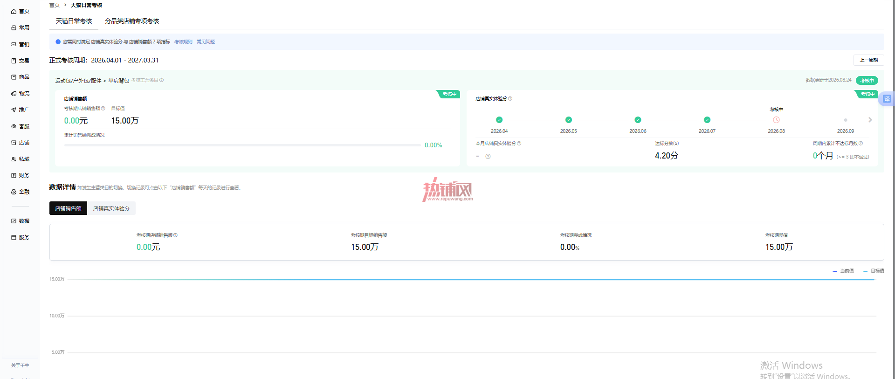Open the 推广 sidebar icon
This screenshot has width=895, height=379.
14,110
